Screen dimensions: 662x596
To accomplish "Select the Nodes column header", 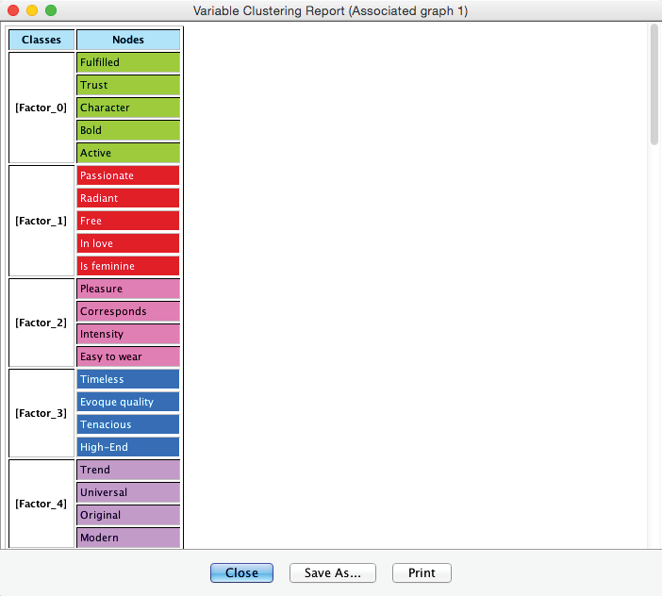I will coord(128,40).
